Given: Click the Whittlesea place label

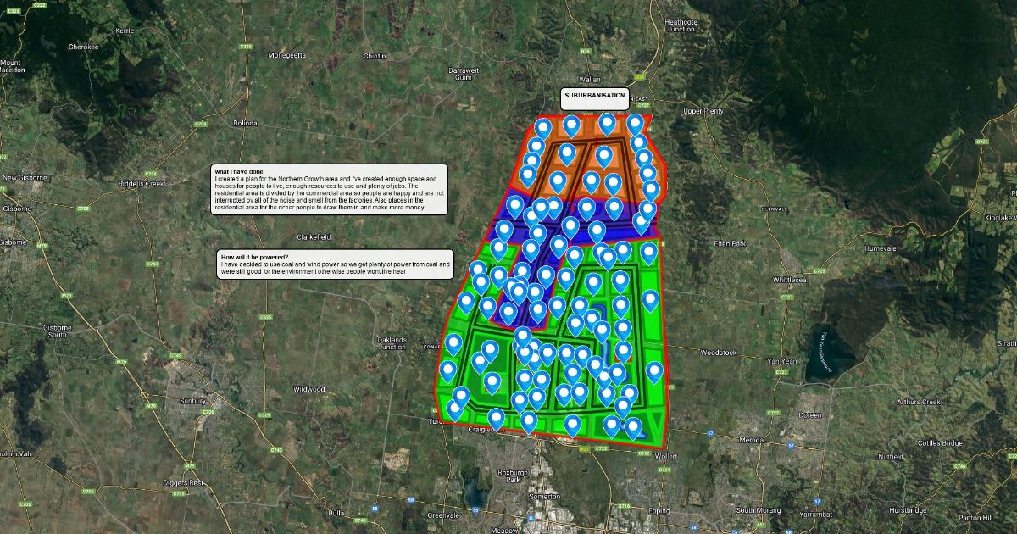Looking at the screenshot, I should pos(793,280).
